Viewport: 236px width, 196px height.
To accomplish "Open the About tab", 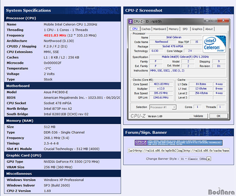I will pos(209,29).
